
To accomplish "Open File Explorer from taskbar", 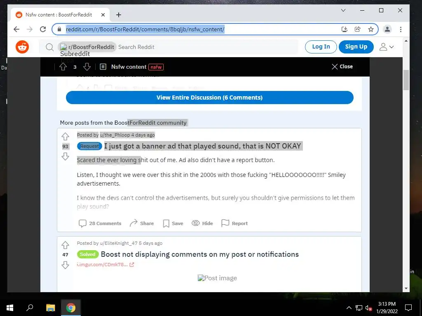I will coord(50,308).
